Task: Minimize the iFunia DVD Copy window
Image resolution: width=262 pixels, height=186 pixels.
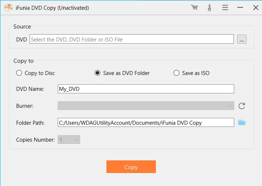Action: [240, 8]
